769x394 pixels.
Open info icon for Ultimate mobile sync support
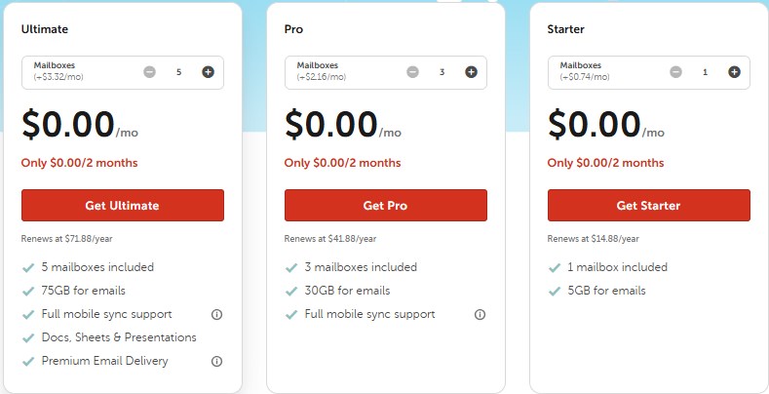click(x=216, y=314)
